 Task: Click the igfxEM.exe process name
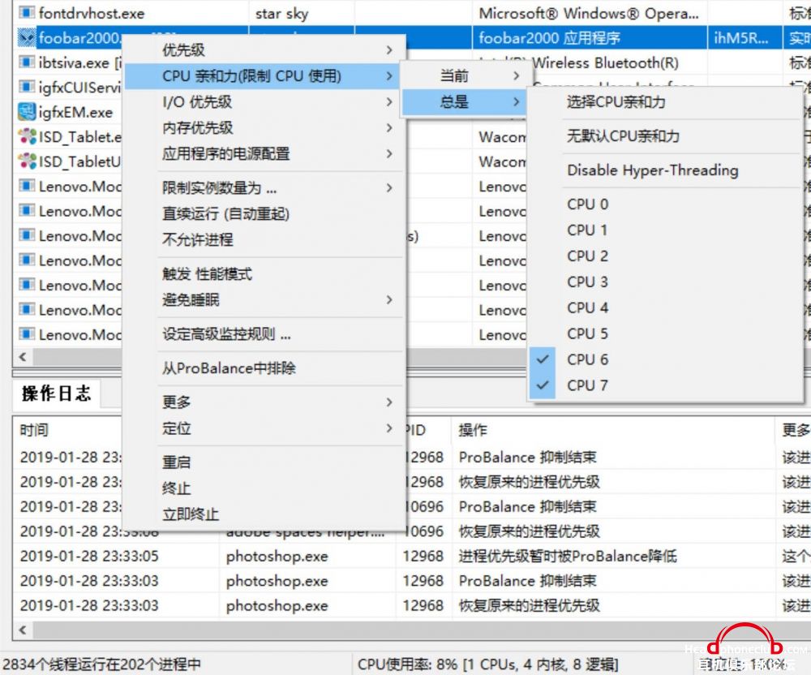point(75,112)
